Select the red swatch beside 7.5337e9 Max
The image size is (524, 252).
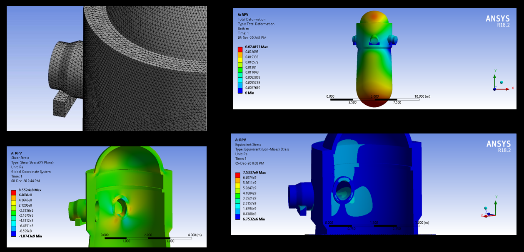238,175
